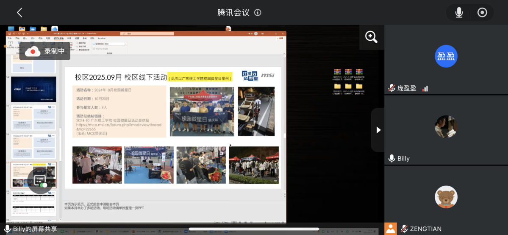
Task: Tap the microphone icon beside Billy's name
Action: click(392, 159)
